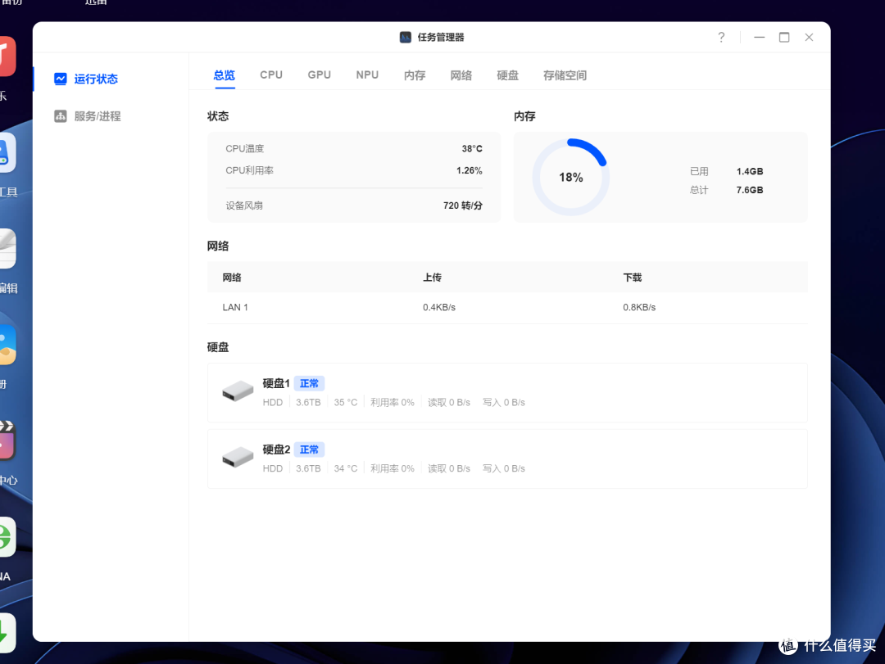Switch to the CPU tab

[271, 75]
